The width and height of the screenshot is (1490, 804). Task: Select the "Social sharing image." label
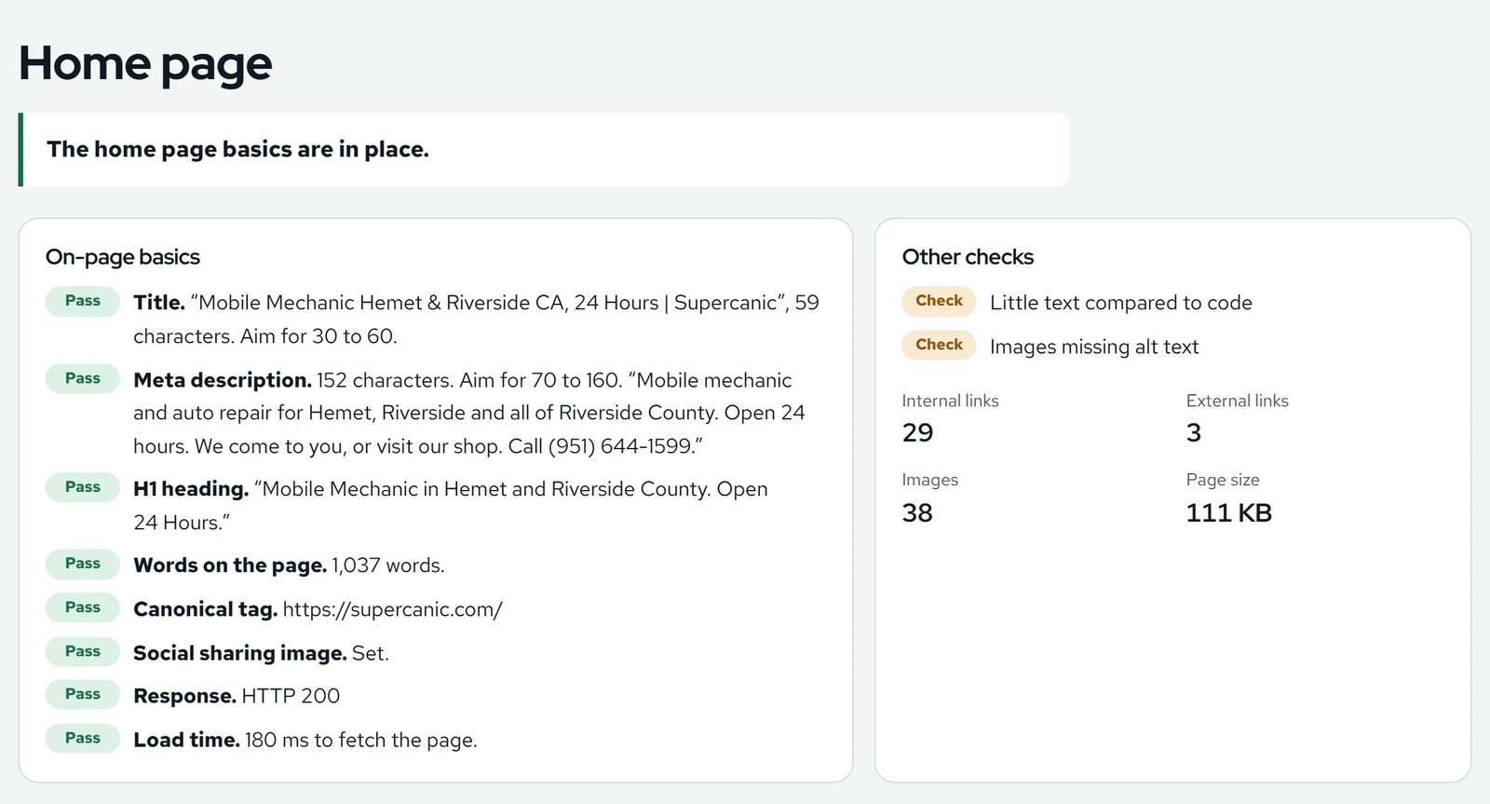(x=240, y=653)
